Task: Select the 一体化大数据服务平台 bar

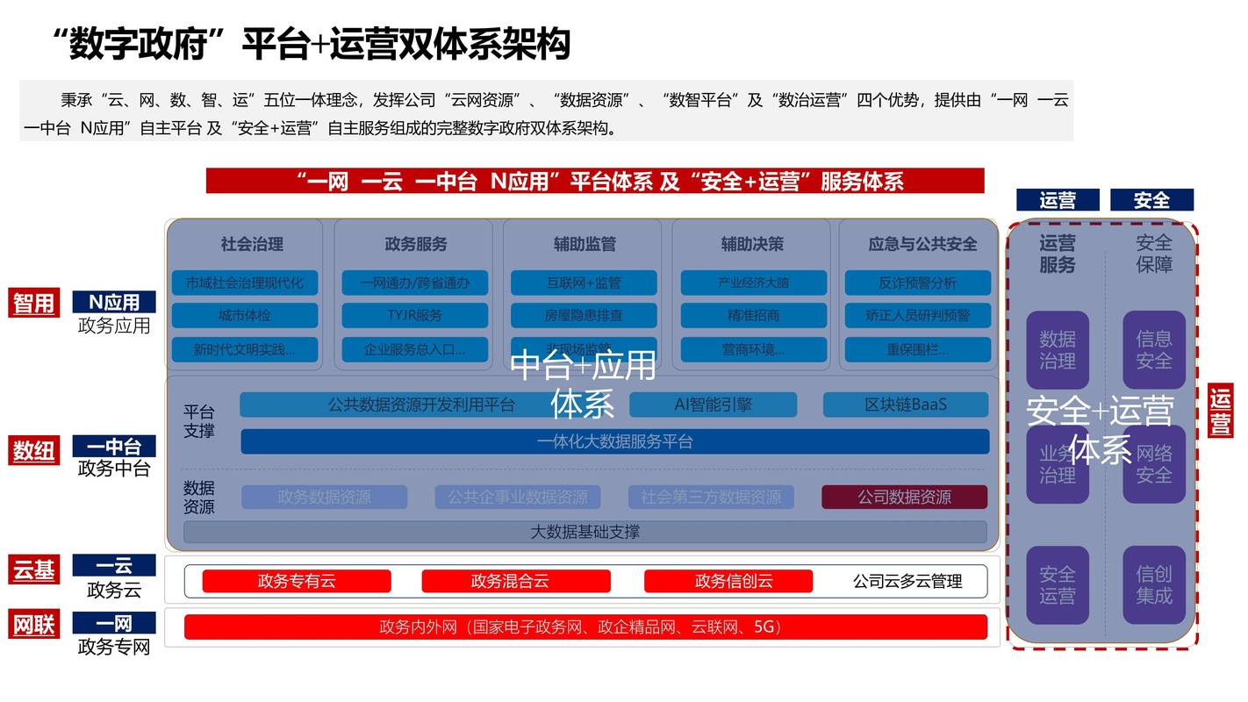Action: 614,441
